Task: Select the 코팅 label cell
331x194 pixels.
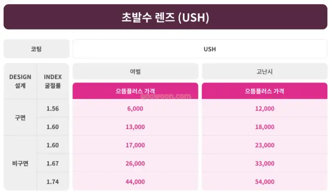Action: click(36, 49)
